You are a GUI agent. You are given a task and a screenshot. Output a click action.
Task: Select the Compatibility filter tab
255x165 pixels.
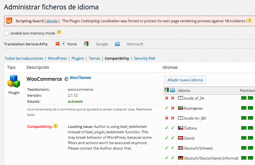[117, 58]
